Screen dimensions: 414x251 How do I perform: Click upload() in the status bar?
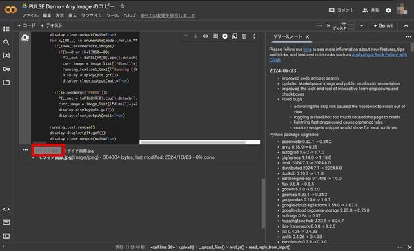coord(186,248)
